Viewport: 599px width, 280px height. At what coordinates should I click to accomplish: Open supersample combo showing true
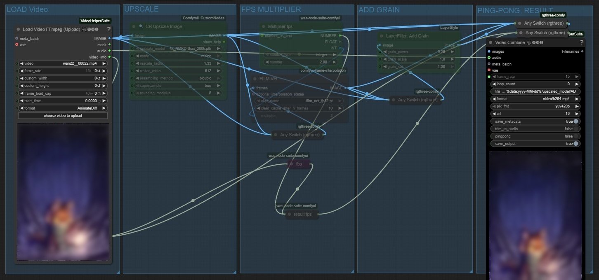178,85
